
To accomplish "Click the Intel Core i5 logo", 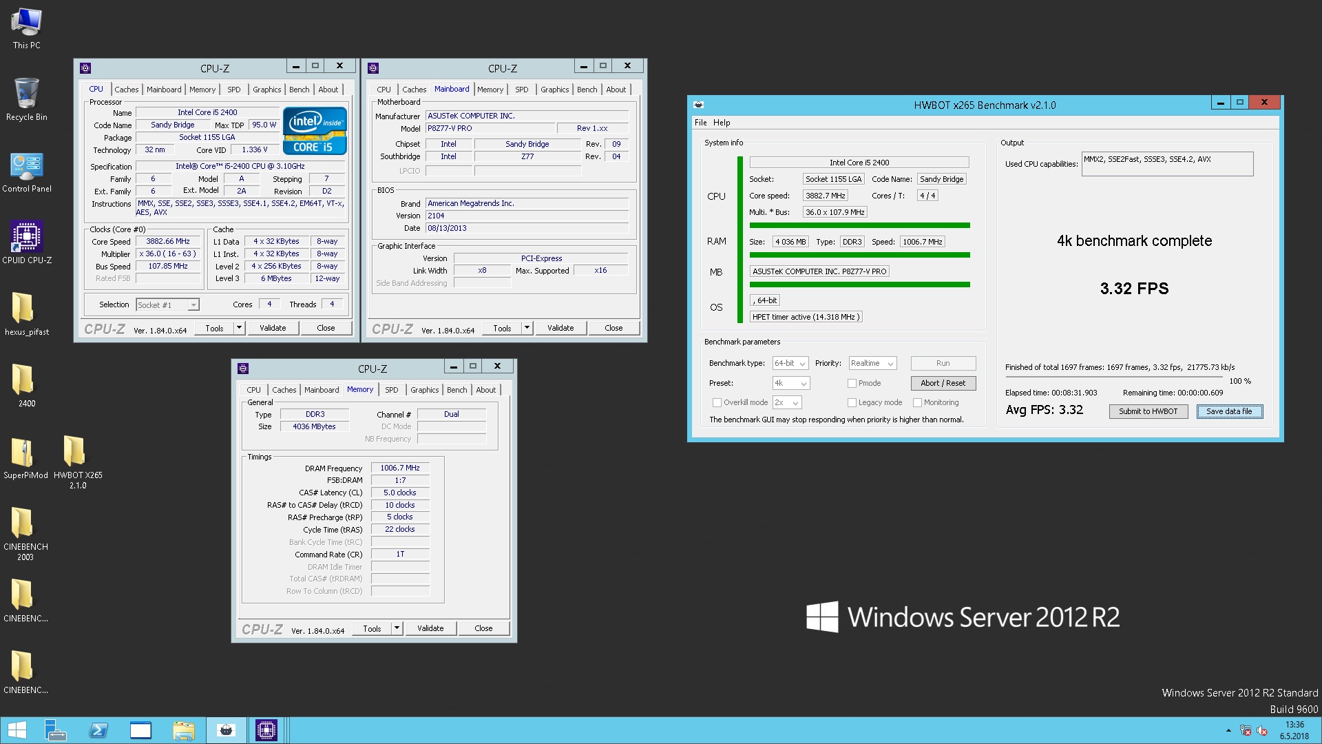I will (315, 130).
